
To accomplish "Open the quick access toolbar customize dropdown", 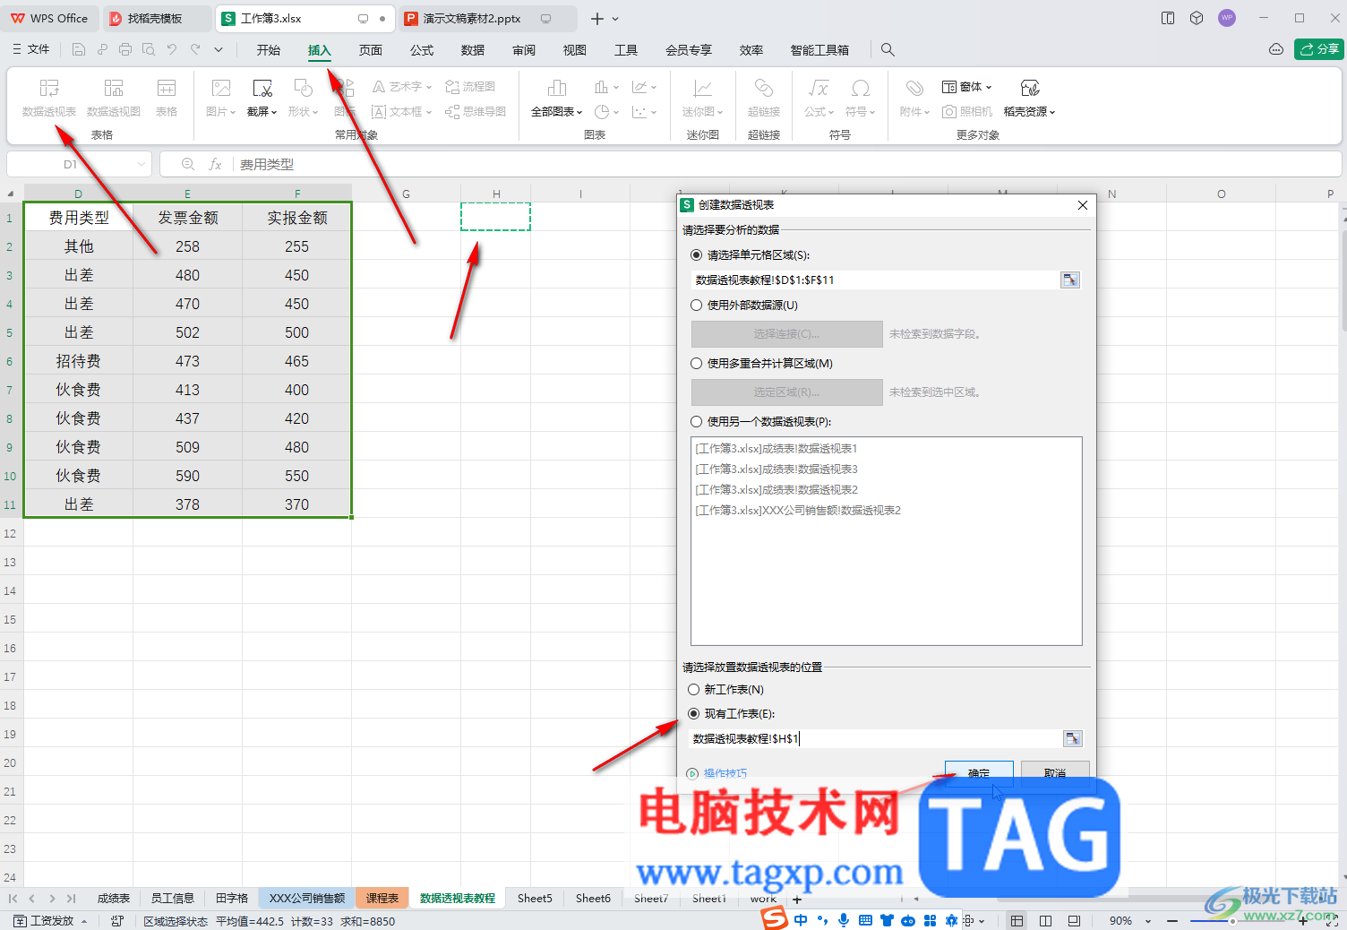I will point(219,50).
